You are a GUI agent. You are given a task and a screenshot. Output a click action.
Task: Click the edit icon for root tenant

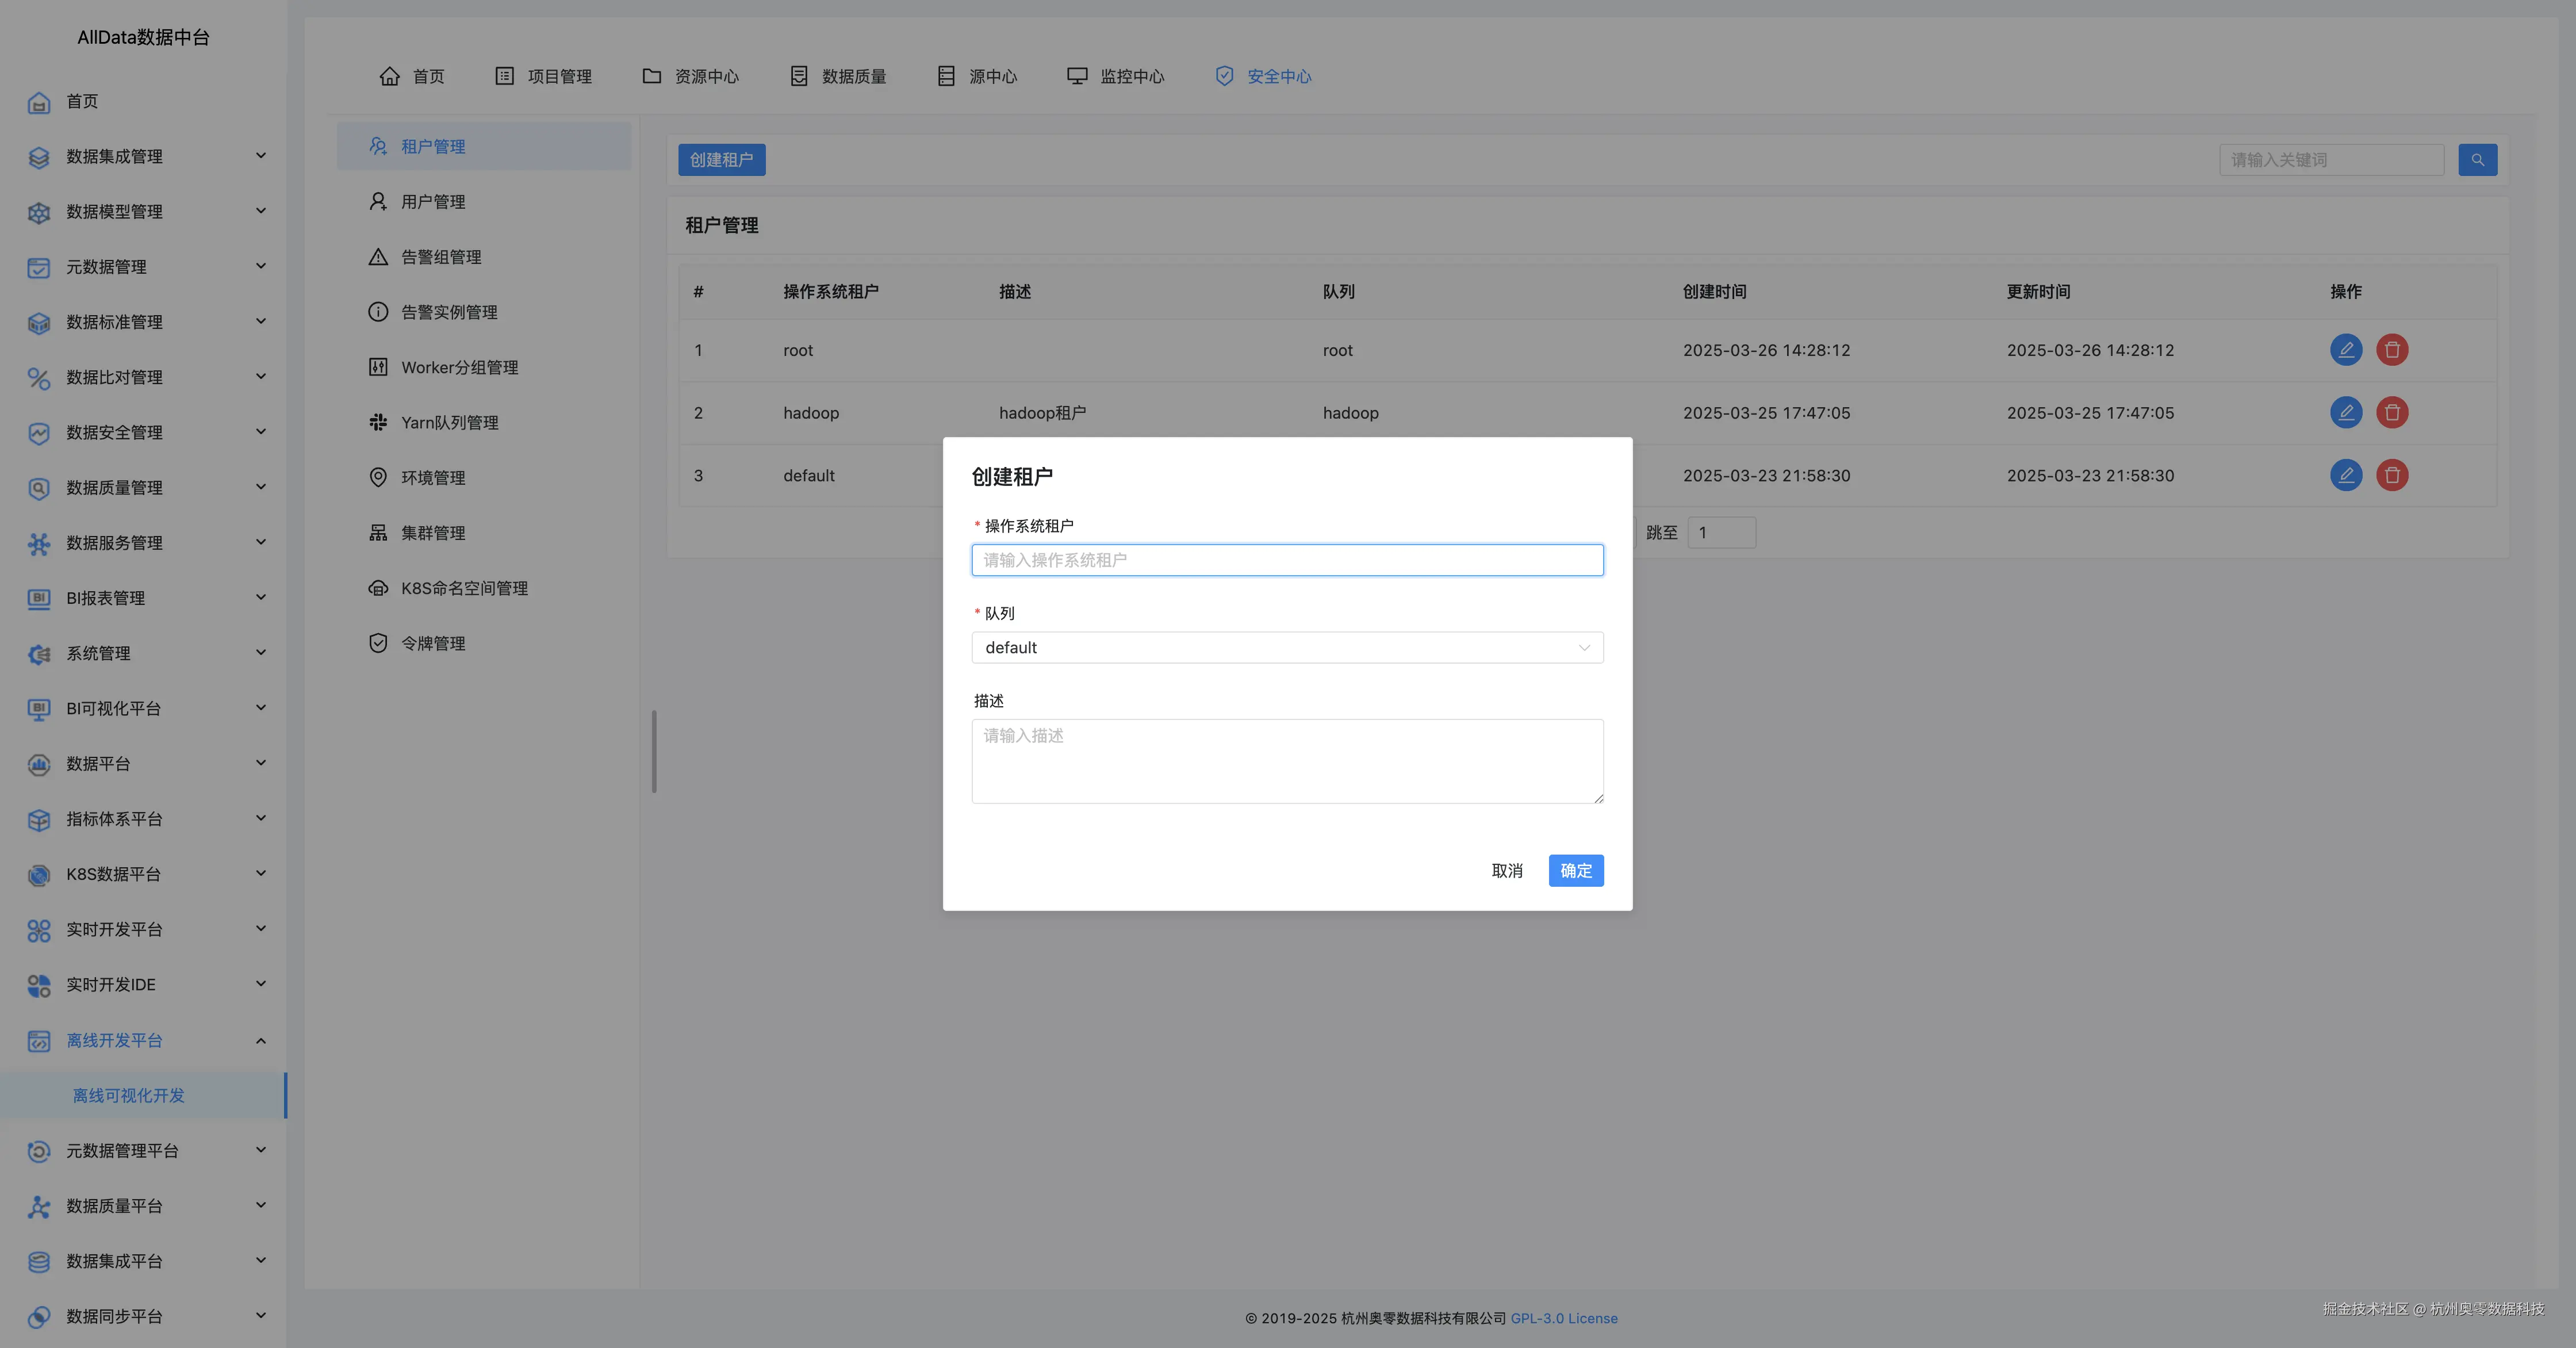click(2345, 350)
